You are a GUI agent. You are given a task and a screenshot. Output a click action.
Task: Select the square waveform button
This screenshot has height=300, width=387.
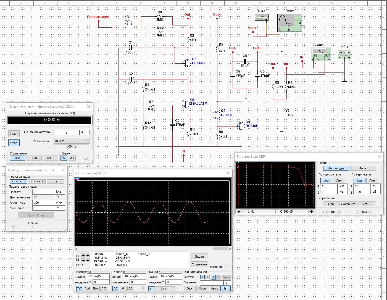point(55,182)
